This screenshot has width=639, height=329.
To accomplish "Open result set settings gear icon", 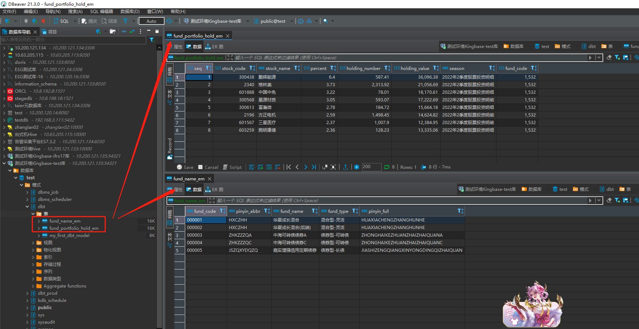I will (x=357, y=167).
